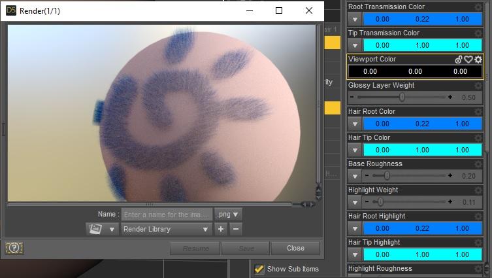Click the Base Roughness slider handle
This screenshot has width=492, height=278.
point(387,175)
